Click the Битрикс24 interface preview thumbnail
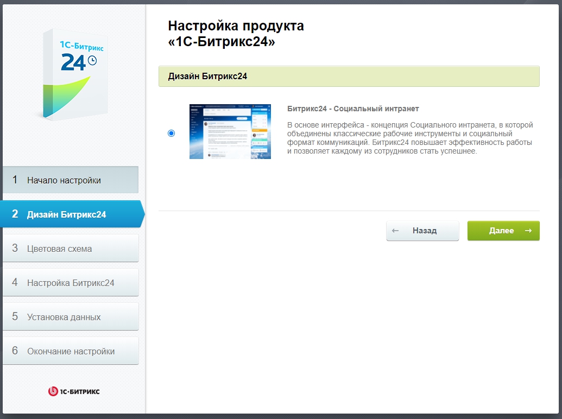The image size is (562, 419). point(230,131)
